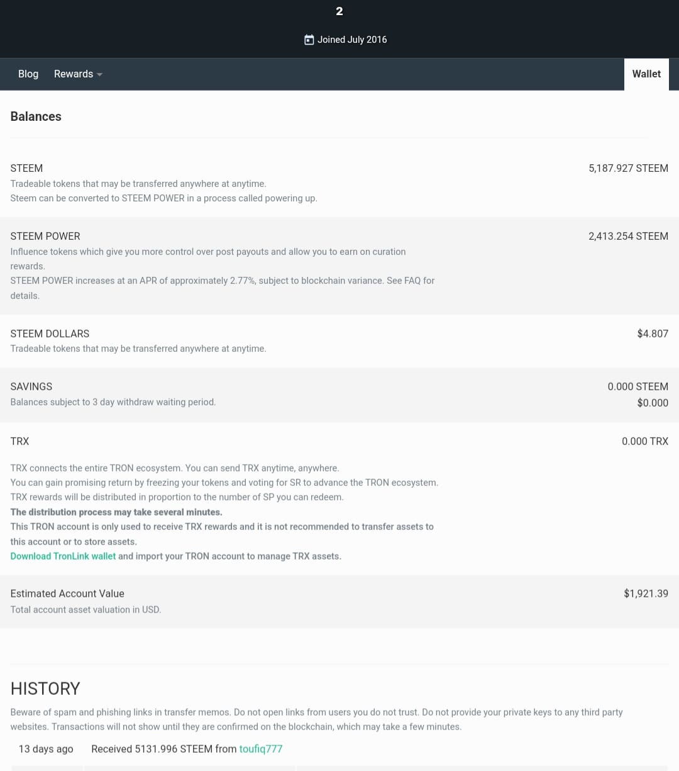Click the calendar icon beside Joined date

click(309, 40)
